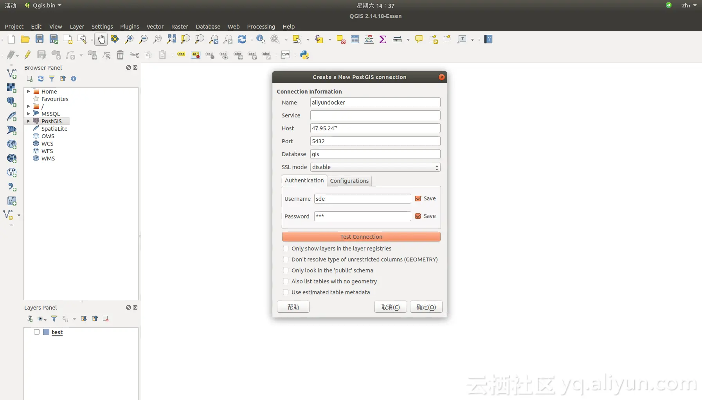Refresh the map canvas
The width and height of the screenshot is (702, 400).
click(242, 39)
